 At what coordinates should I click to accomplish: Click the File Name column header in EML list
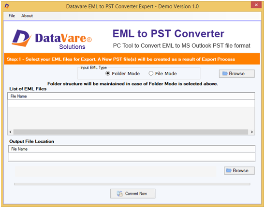tap(131, 96)
